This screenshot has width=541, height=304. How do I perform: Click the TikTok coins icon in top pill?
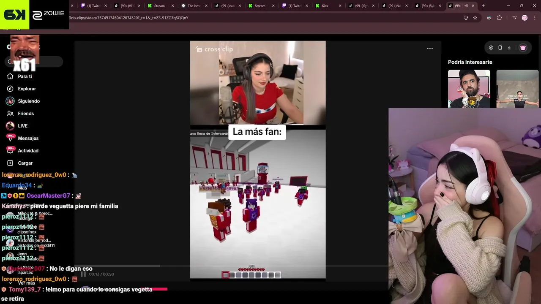[x=491, y=48]
